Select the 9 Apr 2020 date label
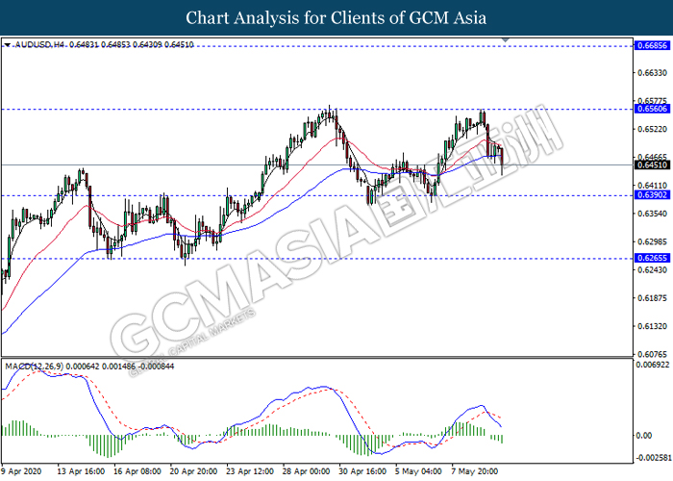This screenshot has height=481, width=673. 25,472
